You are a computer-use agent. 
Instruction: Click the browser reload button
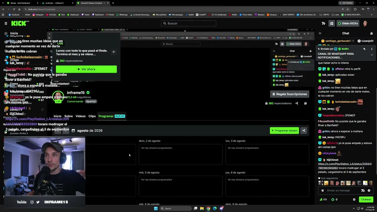(14, 9)
